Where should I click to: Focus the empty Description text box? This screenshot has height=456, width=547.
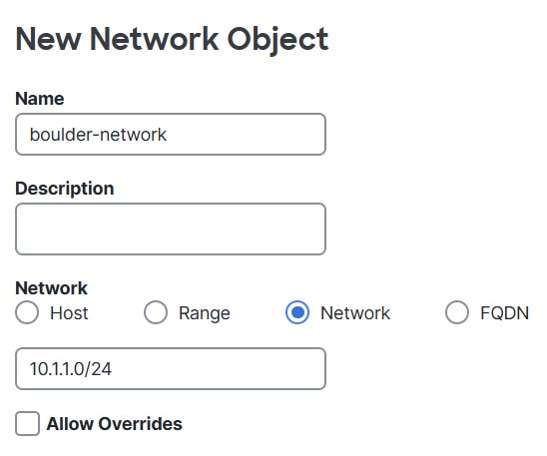[x=171, y=229]
